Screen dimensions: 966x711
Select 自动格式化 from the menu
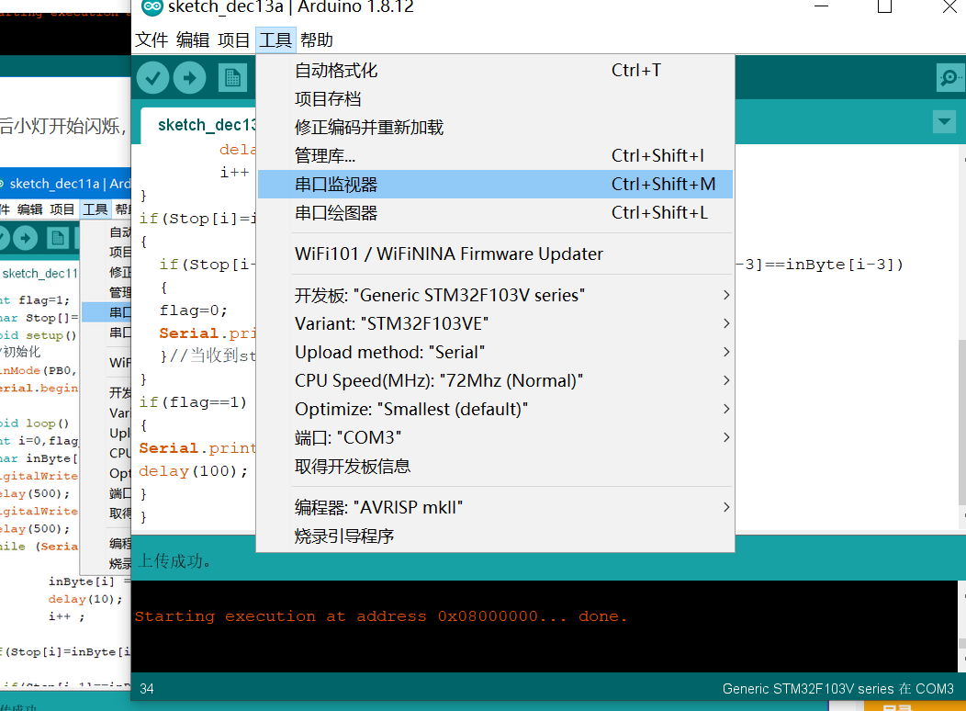click(495, 70)
